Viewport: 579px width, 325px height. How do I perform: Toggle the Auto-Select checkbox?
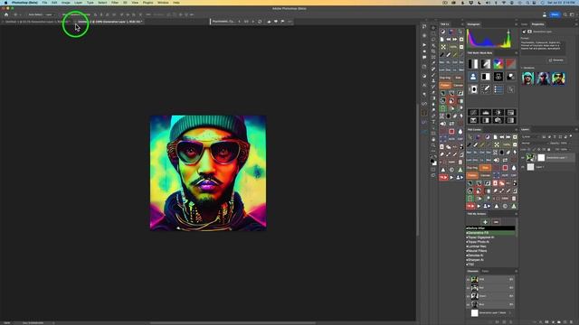coord(26,14)
